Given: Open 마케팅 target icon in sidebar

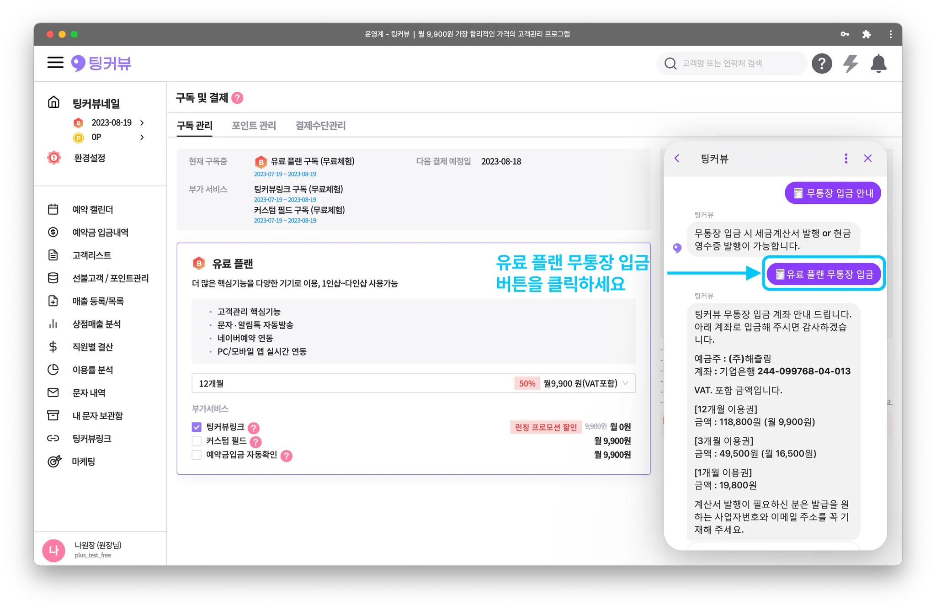Looking at the screenshot, I should 54,461.
